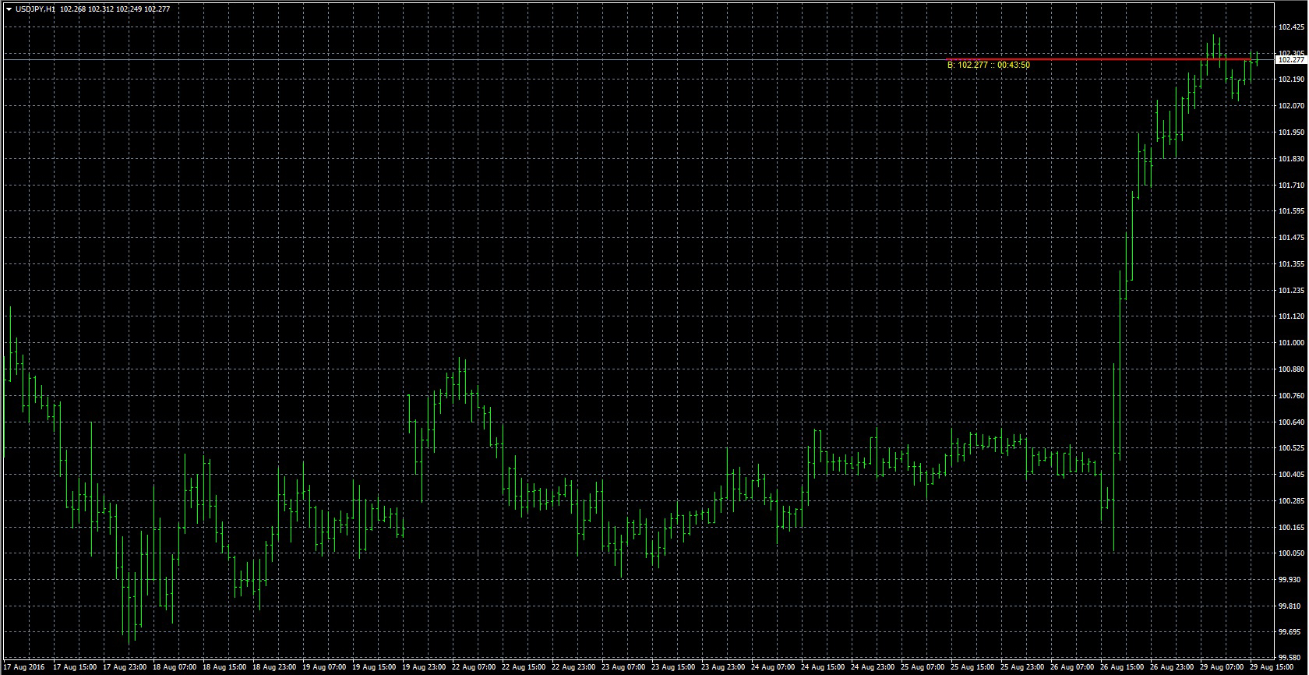
Task: Click the 102.190 price scale label
Action: 1291,80
